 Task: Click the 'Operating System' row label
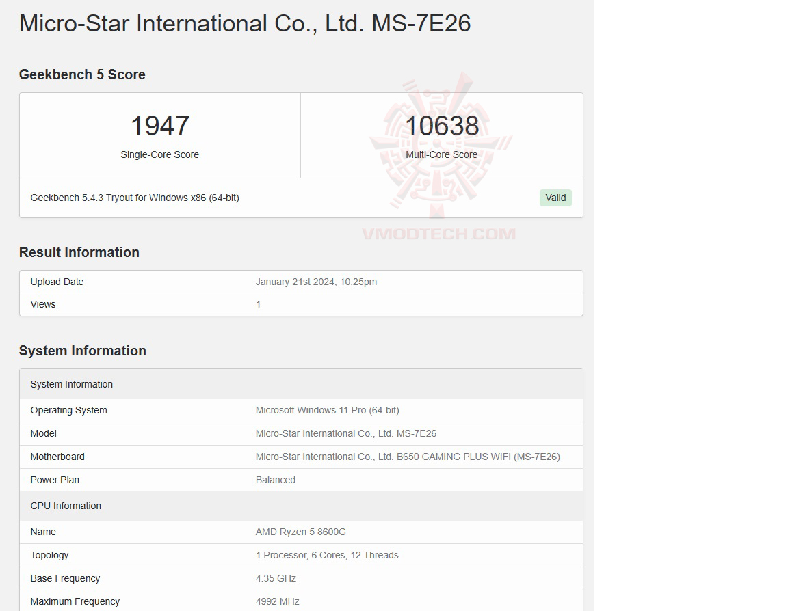click(68, 410)
